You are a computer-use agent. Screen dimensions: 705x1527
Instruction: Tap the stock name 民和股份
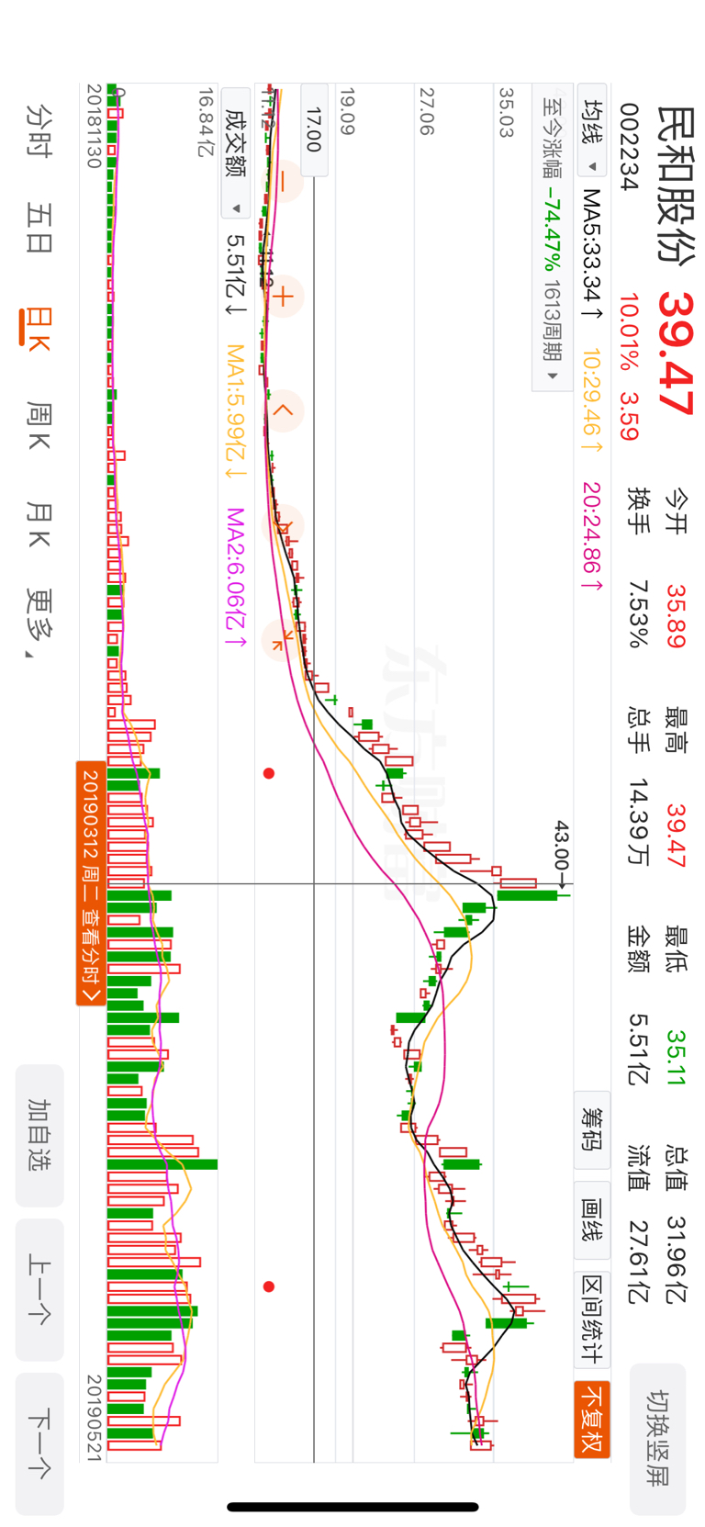pyautogui.click(x=676, y=185)
